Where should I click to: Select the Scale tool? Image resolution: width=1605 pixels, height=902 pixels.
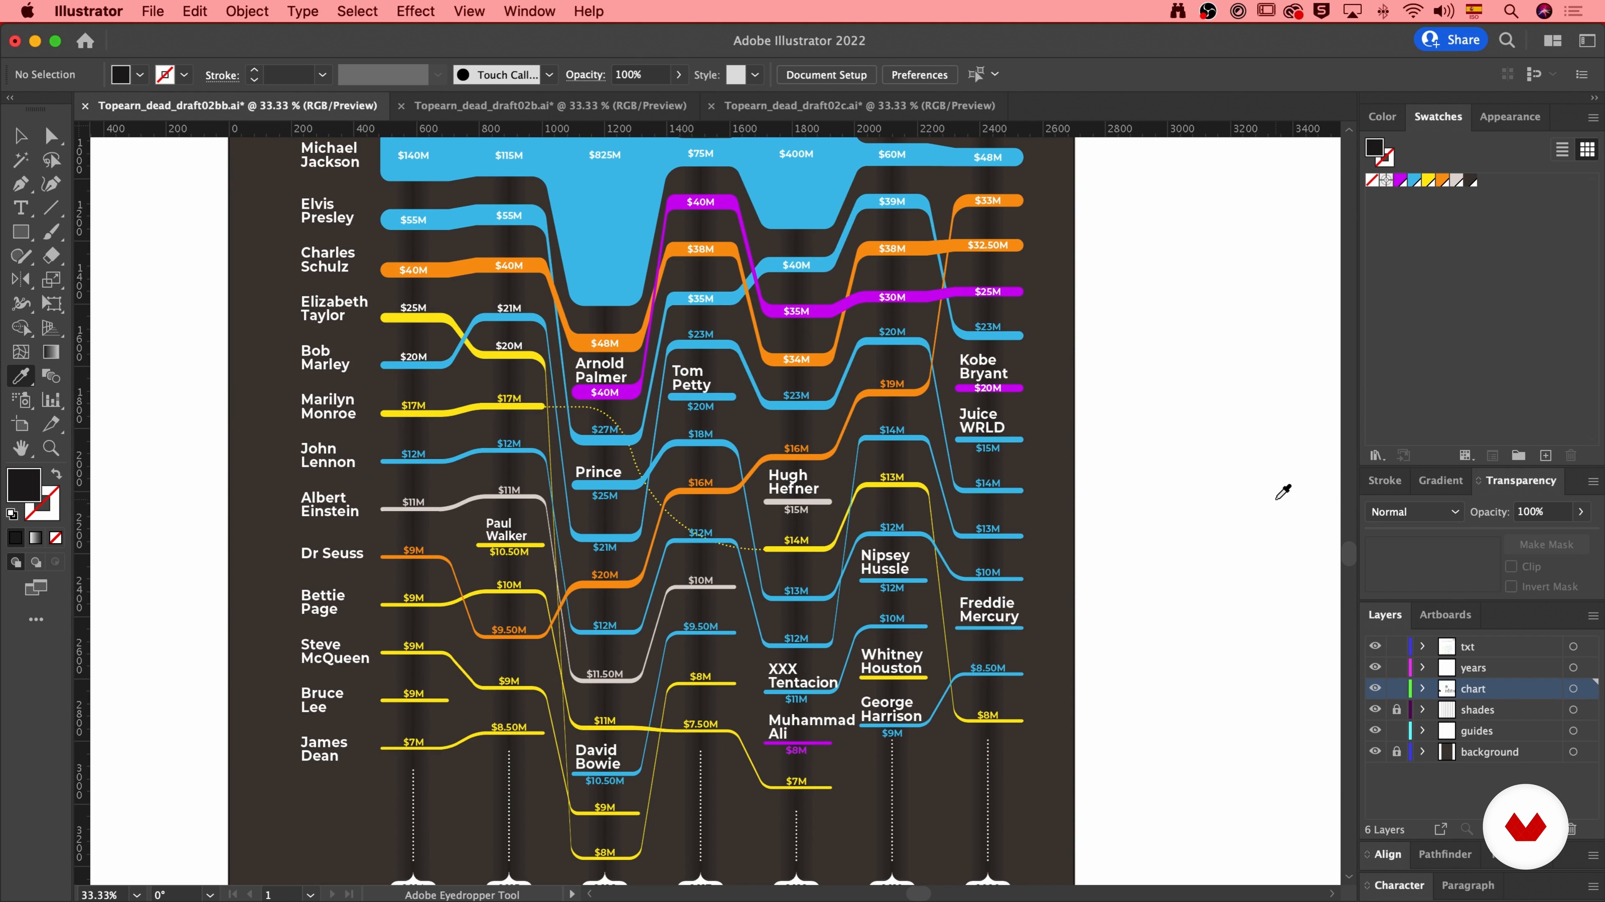[51, 279]
